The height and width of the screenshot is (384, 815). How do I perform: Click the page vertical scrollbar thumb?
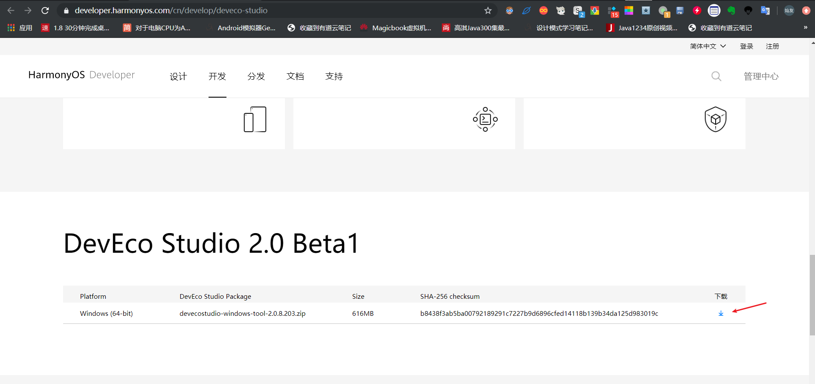click(812, 295)
